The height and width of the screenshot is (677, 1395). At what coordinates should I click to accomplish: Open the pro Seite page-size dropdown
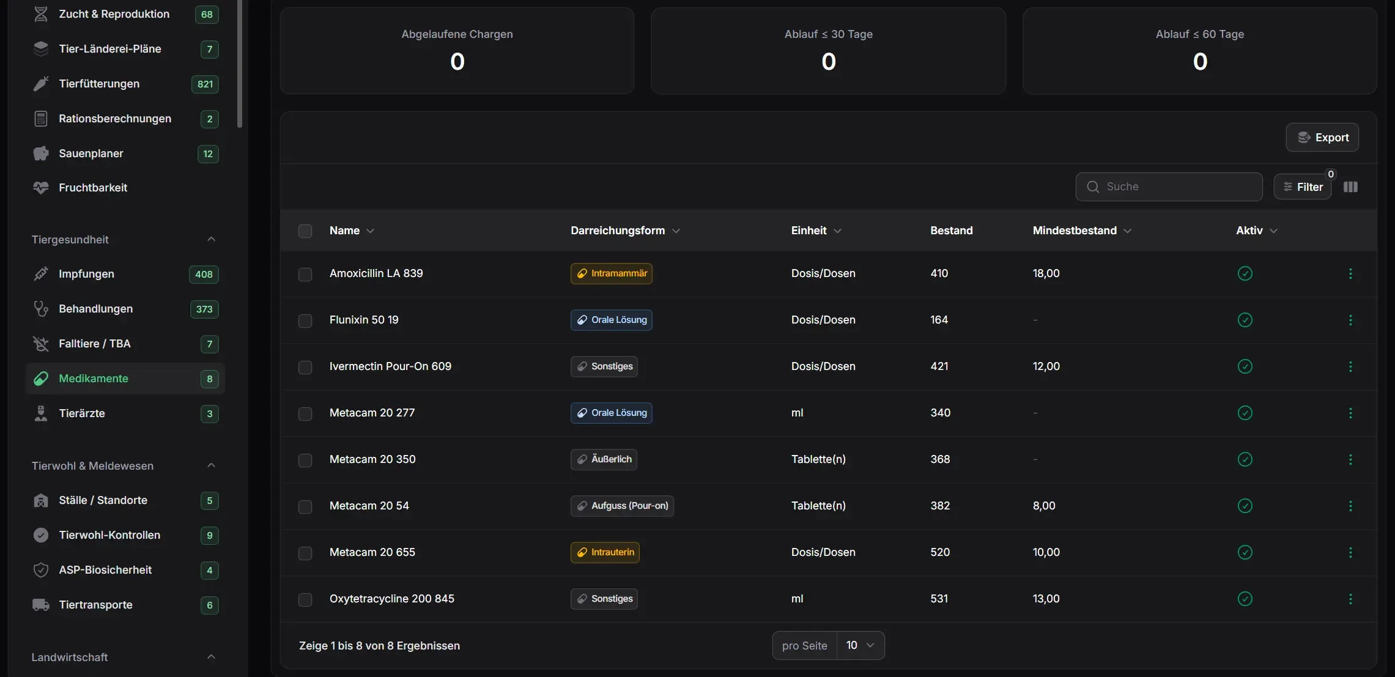tap(860, 645)
